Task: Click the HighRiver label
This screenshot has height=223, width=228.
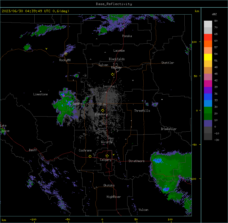Action: (x=114, y=197)
